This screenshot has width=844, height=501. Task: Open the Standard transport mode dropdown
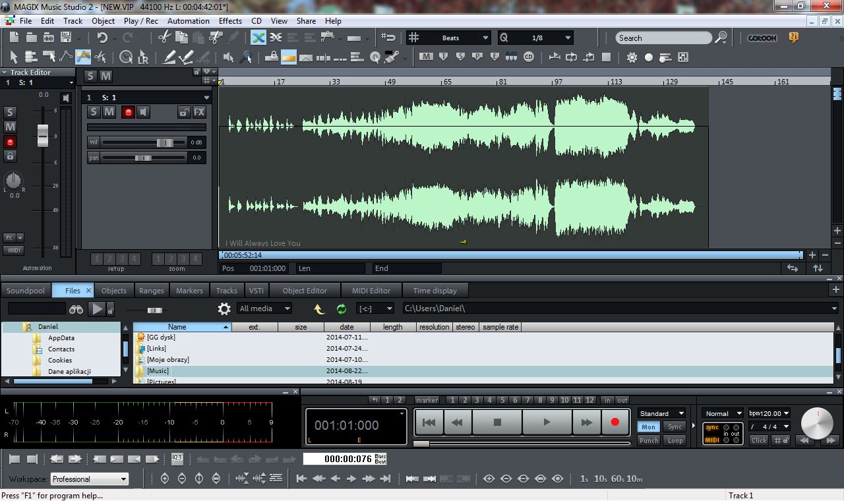pyautogui.click(x=661, y=413)
